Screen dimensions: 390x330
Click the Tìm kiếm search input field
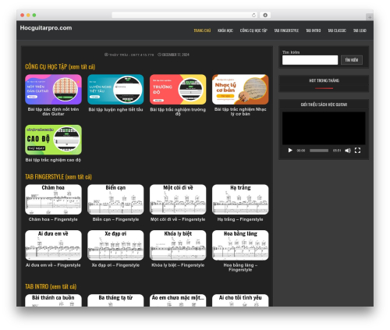(310, 60)
